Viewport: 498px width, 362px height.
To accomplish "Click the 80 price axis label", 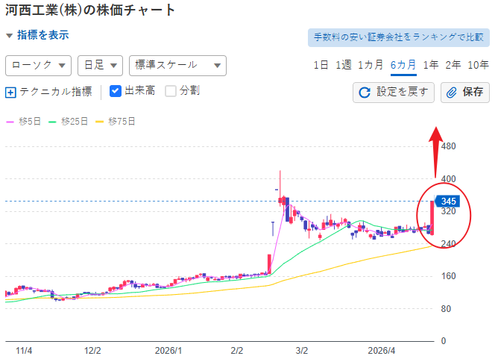I will 446,309.
